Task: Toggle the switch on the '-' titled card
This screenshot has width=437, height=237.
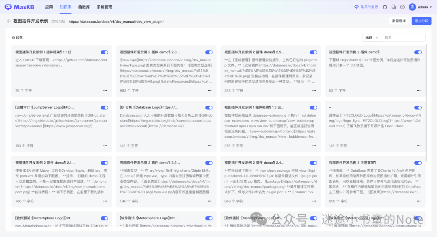Action: (418, 107)
